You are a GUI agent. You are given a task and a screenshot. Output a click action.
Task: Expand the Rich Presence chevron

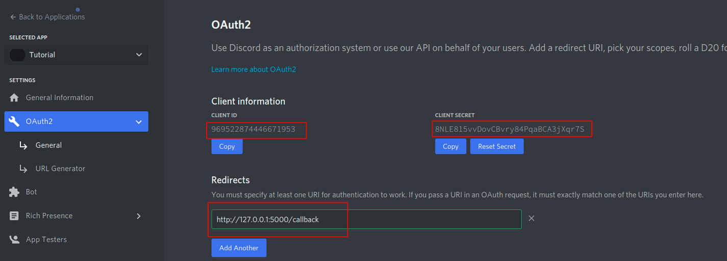coord(139,216)
